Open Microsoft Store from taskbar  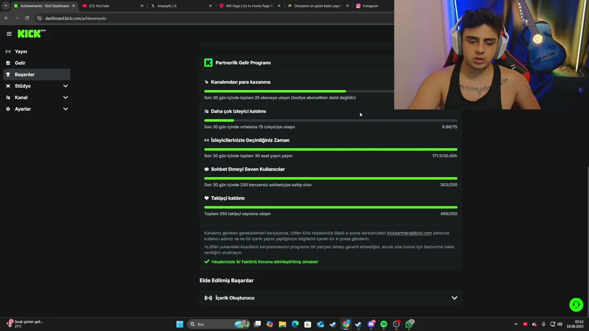[308, 324]
